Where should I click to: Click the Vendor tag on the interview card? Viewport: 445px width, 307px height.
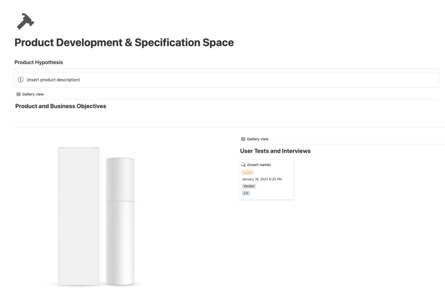pyautogui.click(x=248, y=186)
